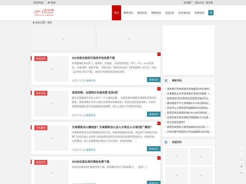Open 天美惠购公众号领滴滴打车 activity link

[189, 94]
